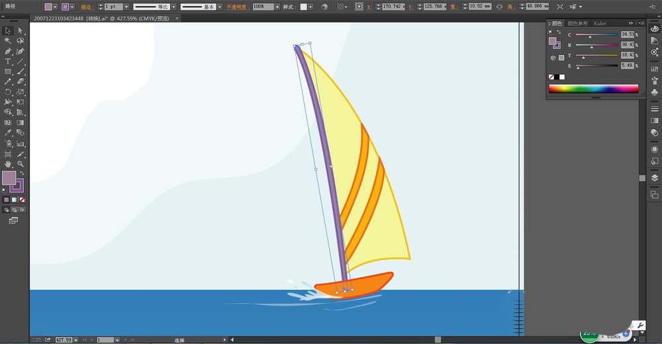Select the Scale tool
Screen dimensions: 662x344
coord(21,91)
